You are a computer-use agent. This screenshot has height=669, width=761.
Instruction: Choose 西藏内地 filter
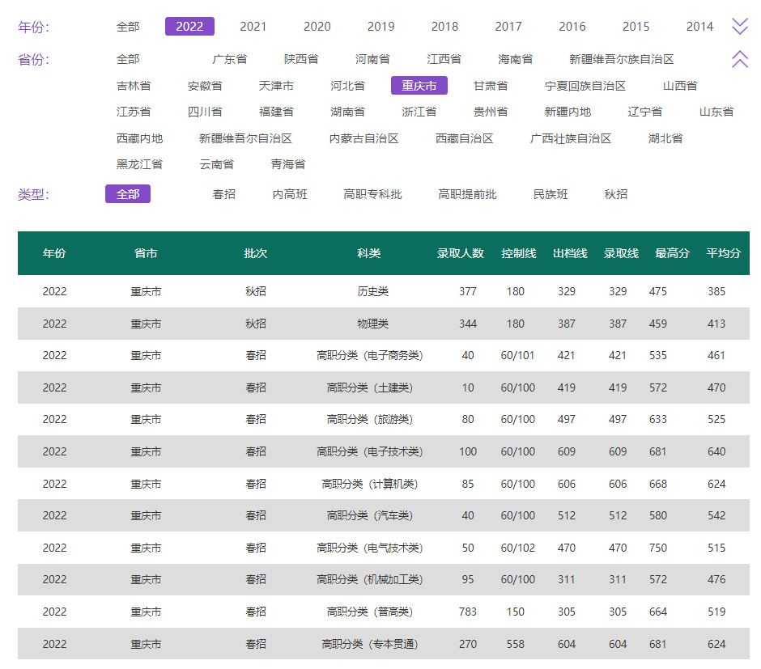(139, 138)
